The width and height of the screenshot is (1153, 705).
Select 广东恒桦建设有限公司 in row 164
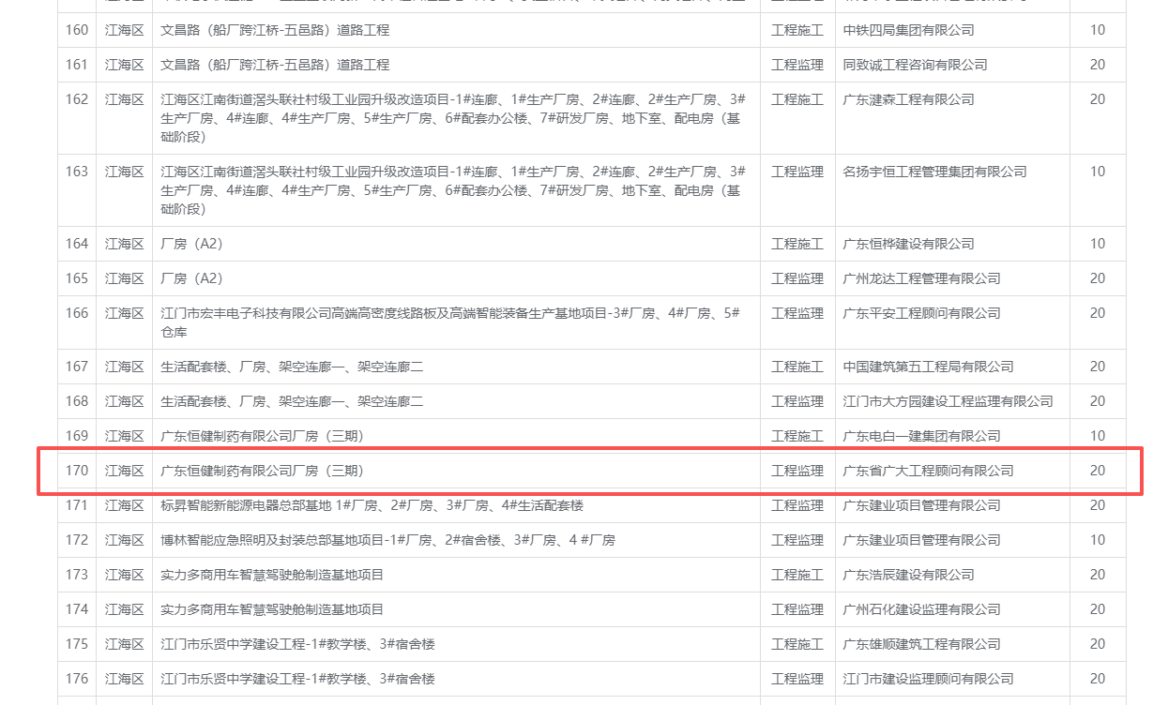(x=908, y=244)
